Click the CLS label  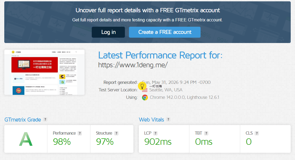pos(249,133)
